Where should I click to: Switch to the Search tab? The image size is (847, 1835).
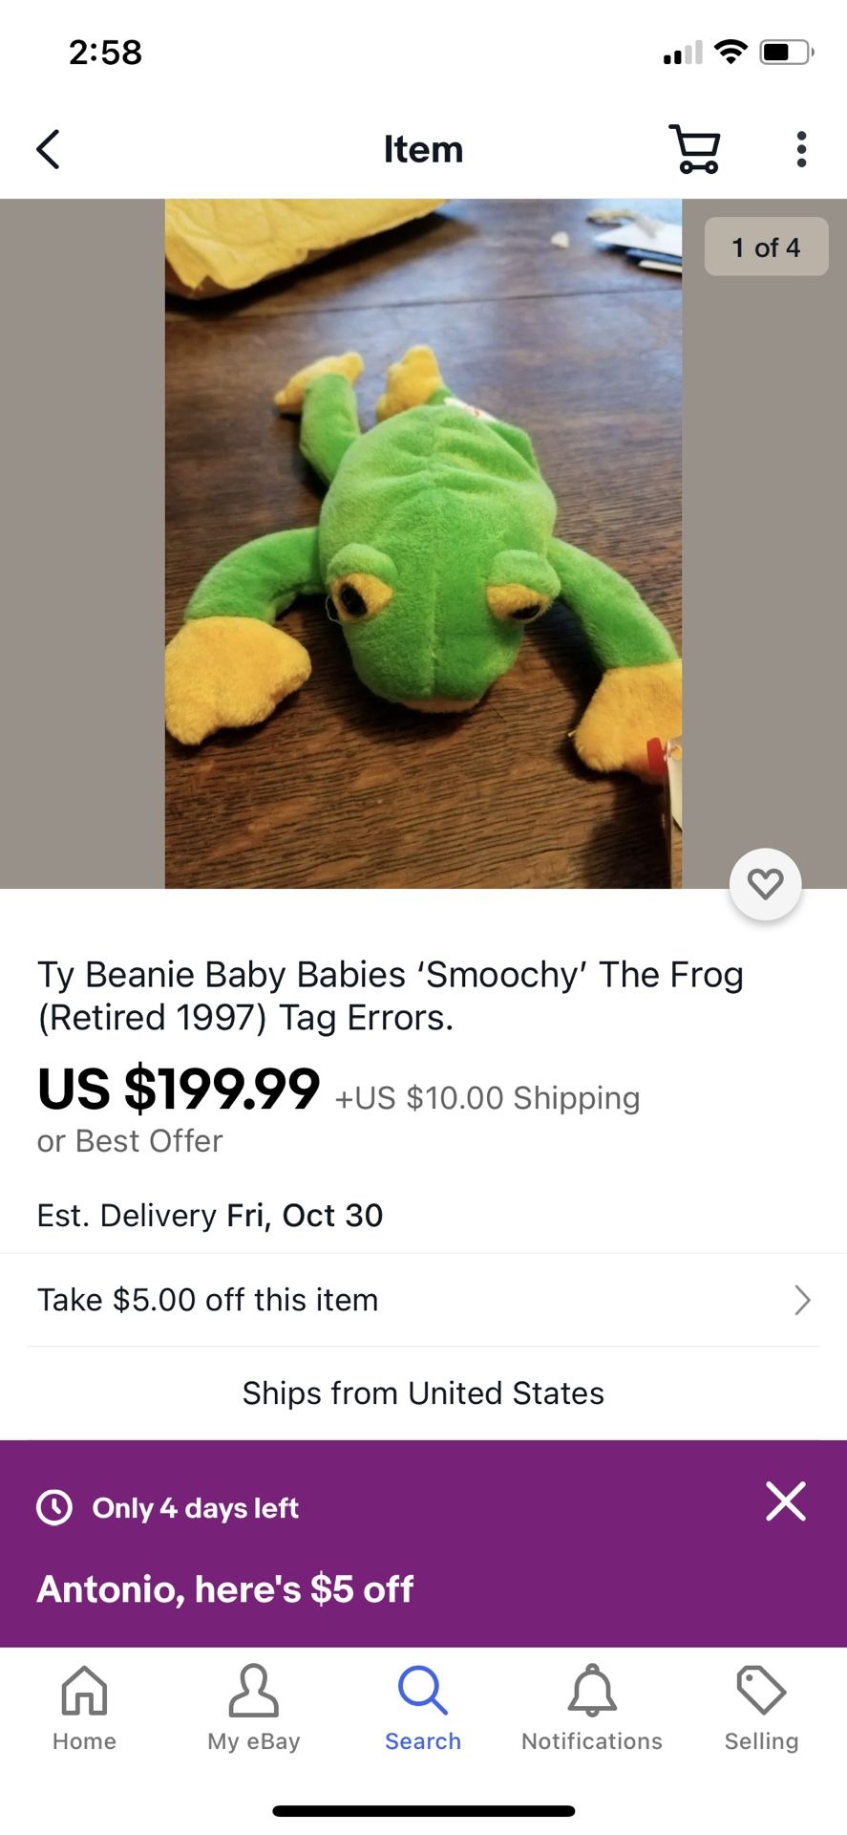coord(423,1708)
